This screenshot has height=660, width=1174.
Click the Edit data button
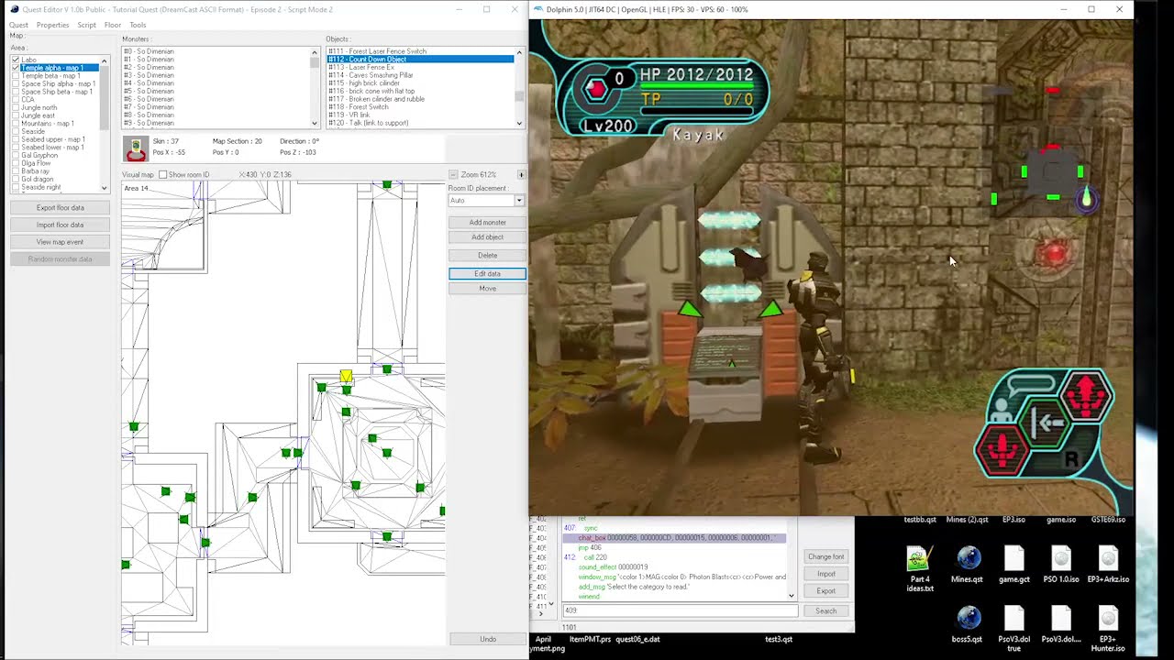[487, 274]
